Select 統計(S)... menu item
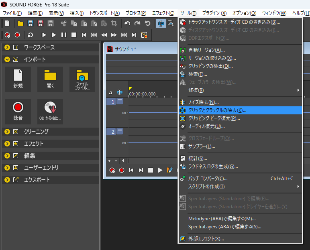Viewport: 310px width, 250px height. 240,159
